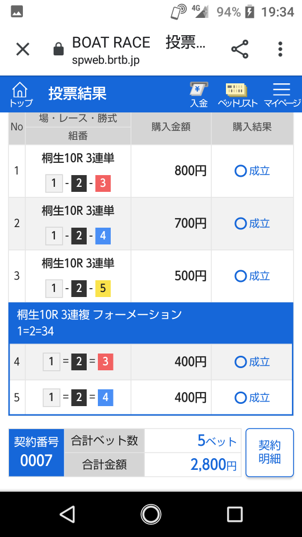Select the 3連複 フォーメーション header bar
The image size is (302, 537).
tap(151, 323)
